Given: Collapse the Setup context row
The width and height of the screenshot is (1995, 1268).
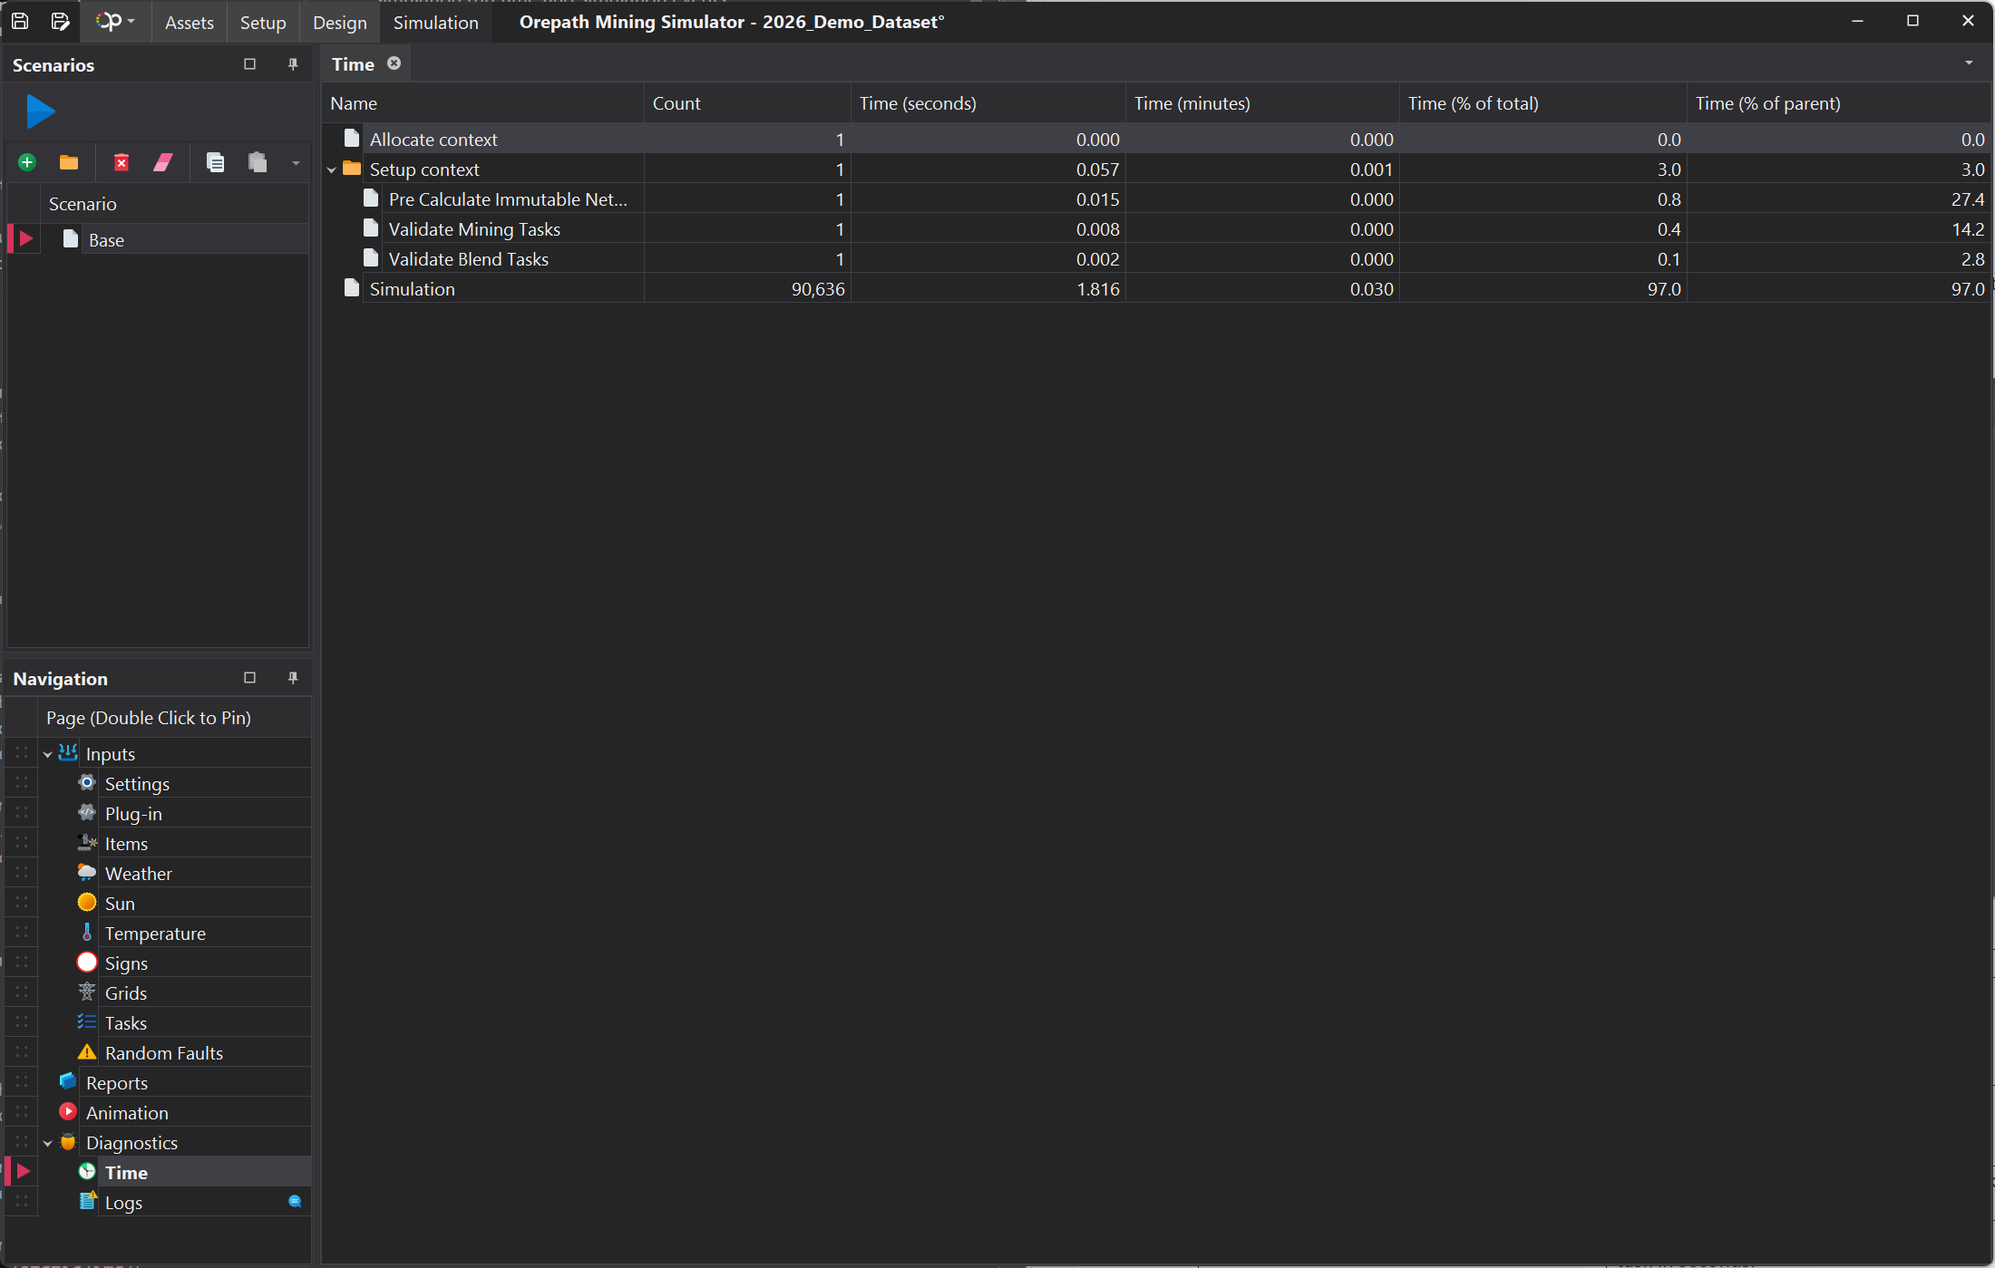Looking at the screenshot, I should coord(332,169).
